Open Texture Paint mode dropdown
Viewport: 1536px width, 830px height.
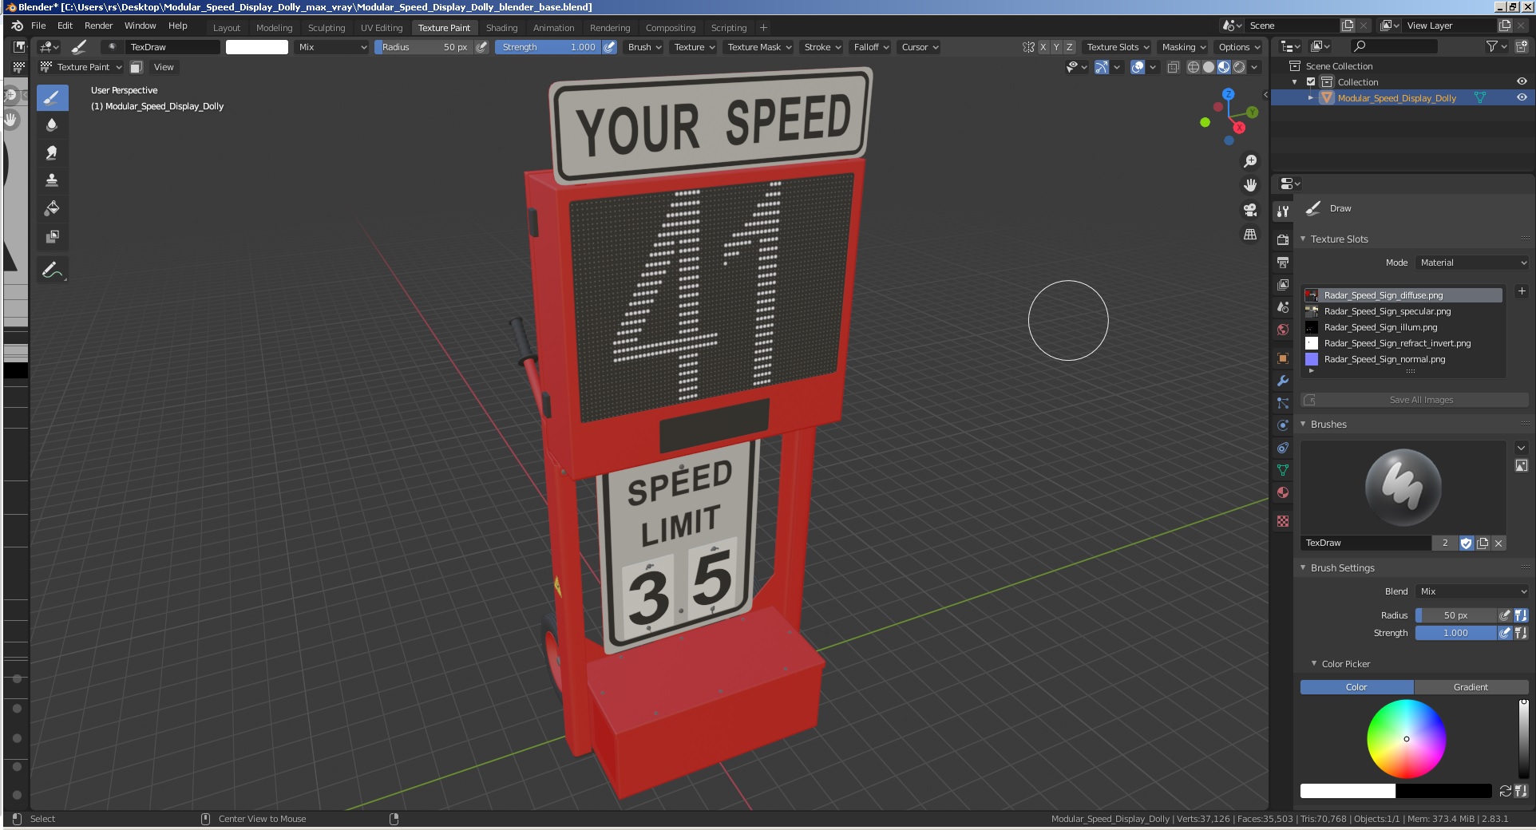tap(81, 67)
